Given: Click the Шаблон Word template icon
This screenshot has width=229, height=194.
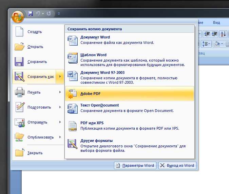Looking at the screenshot, I should [73, 58].
